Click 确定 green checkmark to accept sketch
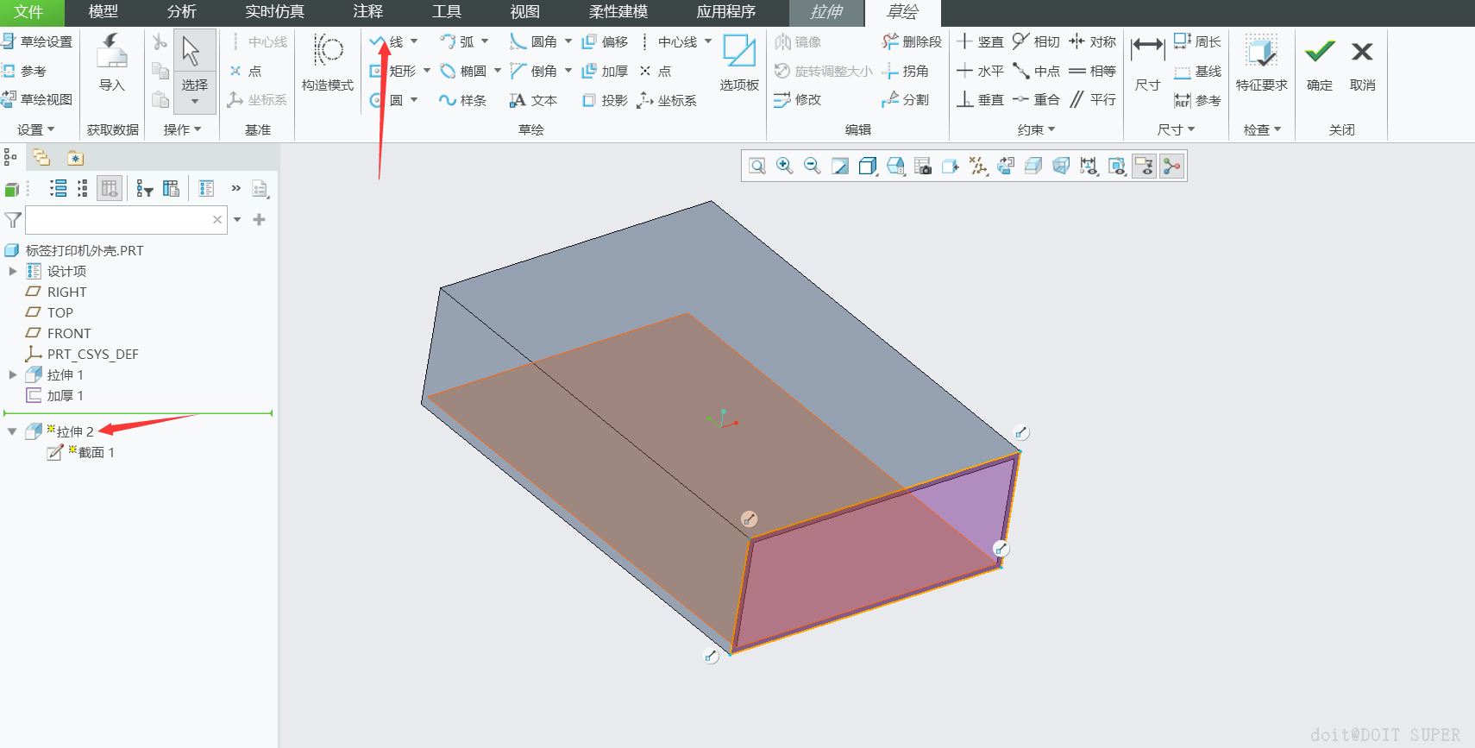1475x748 pixels. click(x=1319, y=62)
